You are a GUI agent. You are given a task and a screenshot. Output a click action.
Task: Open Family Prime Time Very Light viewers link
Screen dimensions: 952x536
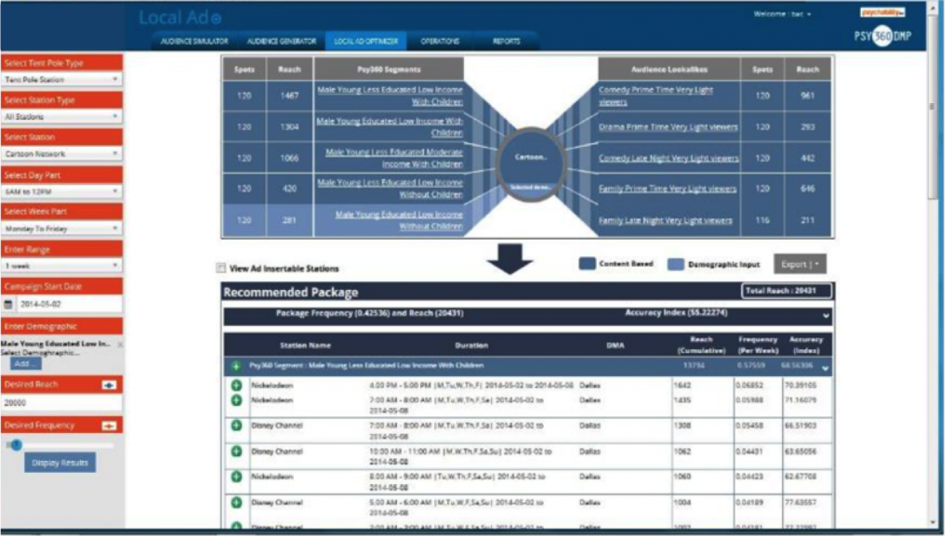pos(668,190)
